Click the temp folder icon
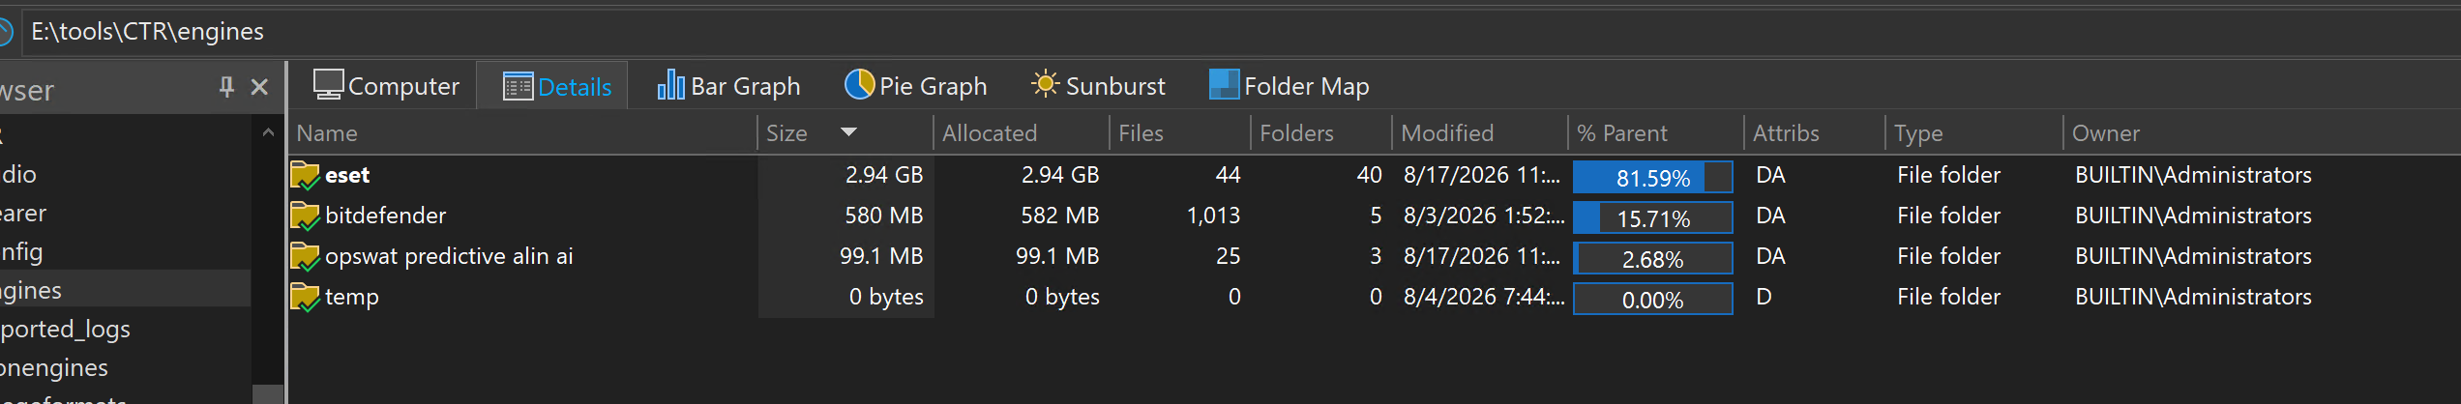 [305, 297]
